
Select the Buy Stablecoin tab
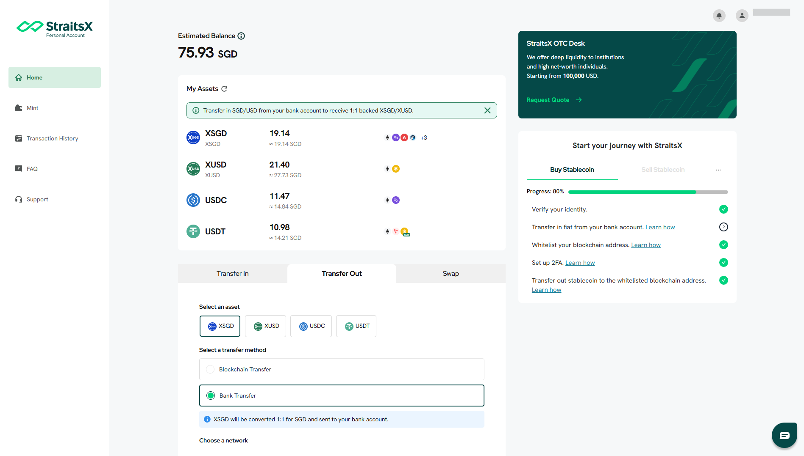[572, 170]
